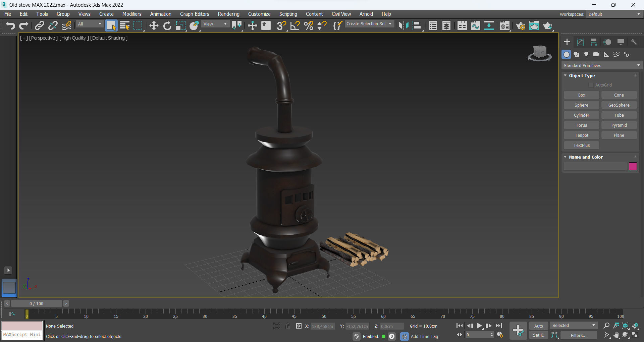
Task: Open the selection filter All dropdown
Action: [90, 24]
